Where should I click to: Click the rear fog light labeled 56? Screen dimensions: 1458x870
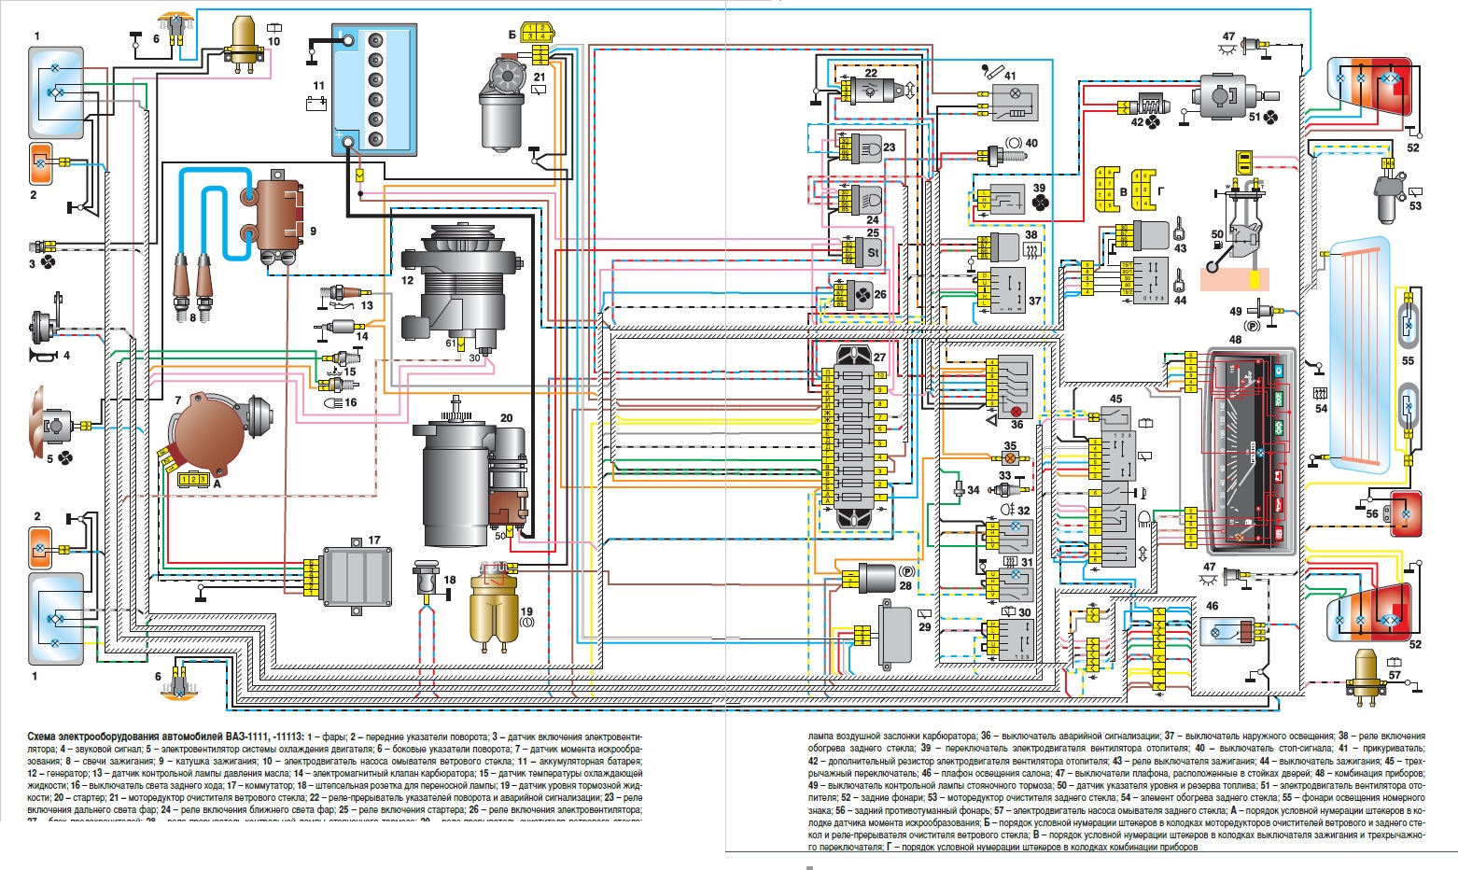pos(1405,512)
